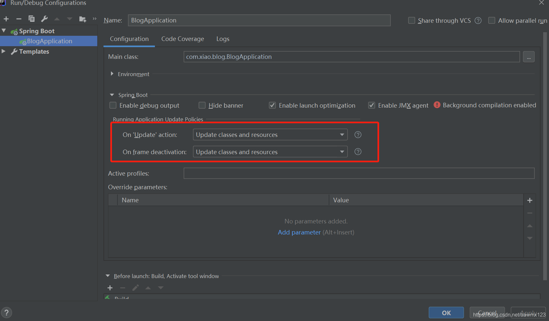Toggle Share through VCS checkbox
The height and width of the screenshot is (321, 549).
[412, 20]
